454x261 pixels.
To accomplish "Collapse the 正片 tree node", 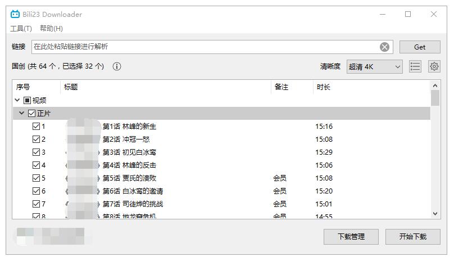I will (22, 114).
